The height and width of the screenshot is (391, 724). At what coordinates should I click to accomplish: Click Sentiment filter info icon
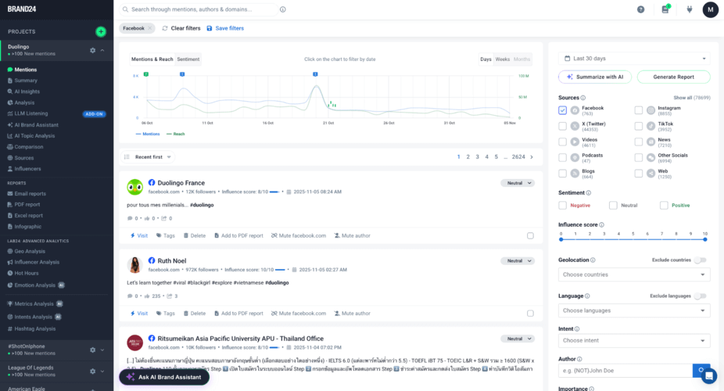(x=588, y=193)
